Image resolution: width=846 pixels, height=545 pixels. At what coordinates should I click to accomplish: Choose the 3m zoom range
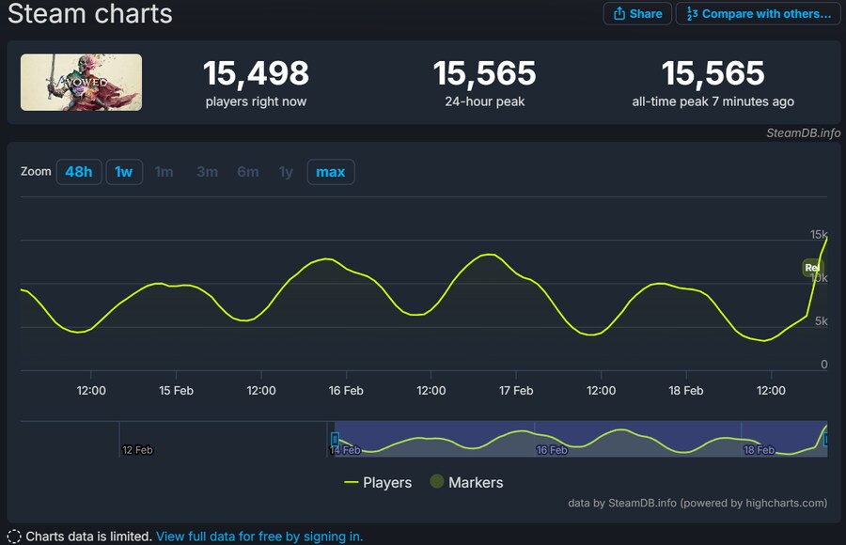tap(207, 172)
